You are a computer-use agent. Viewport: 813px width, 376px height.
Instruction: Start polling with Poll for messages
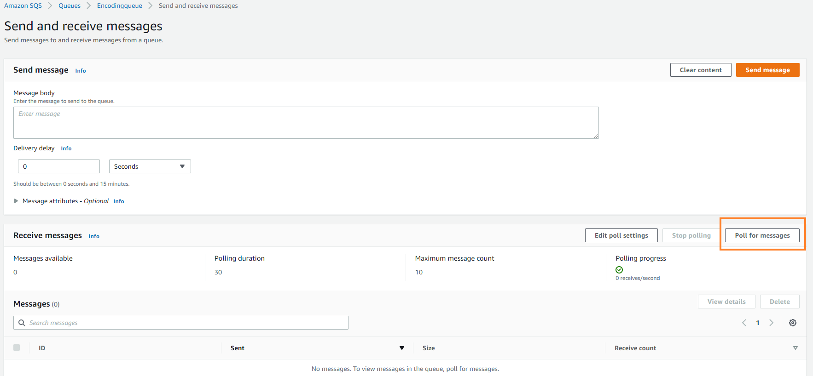pos(762,235)
